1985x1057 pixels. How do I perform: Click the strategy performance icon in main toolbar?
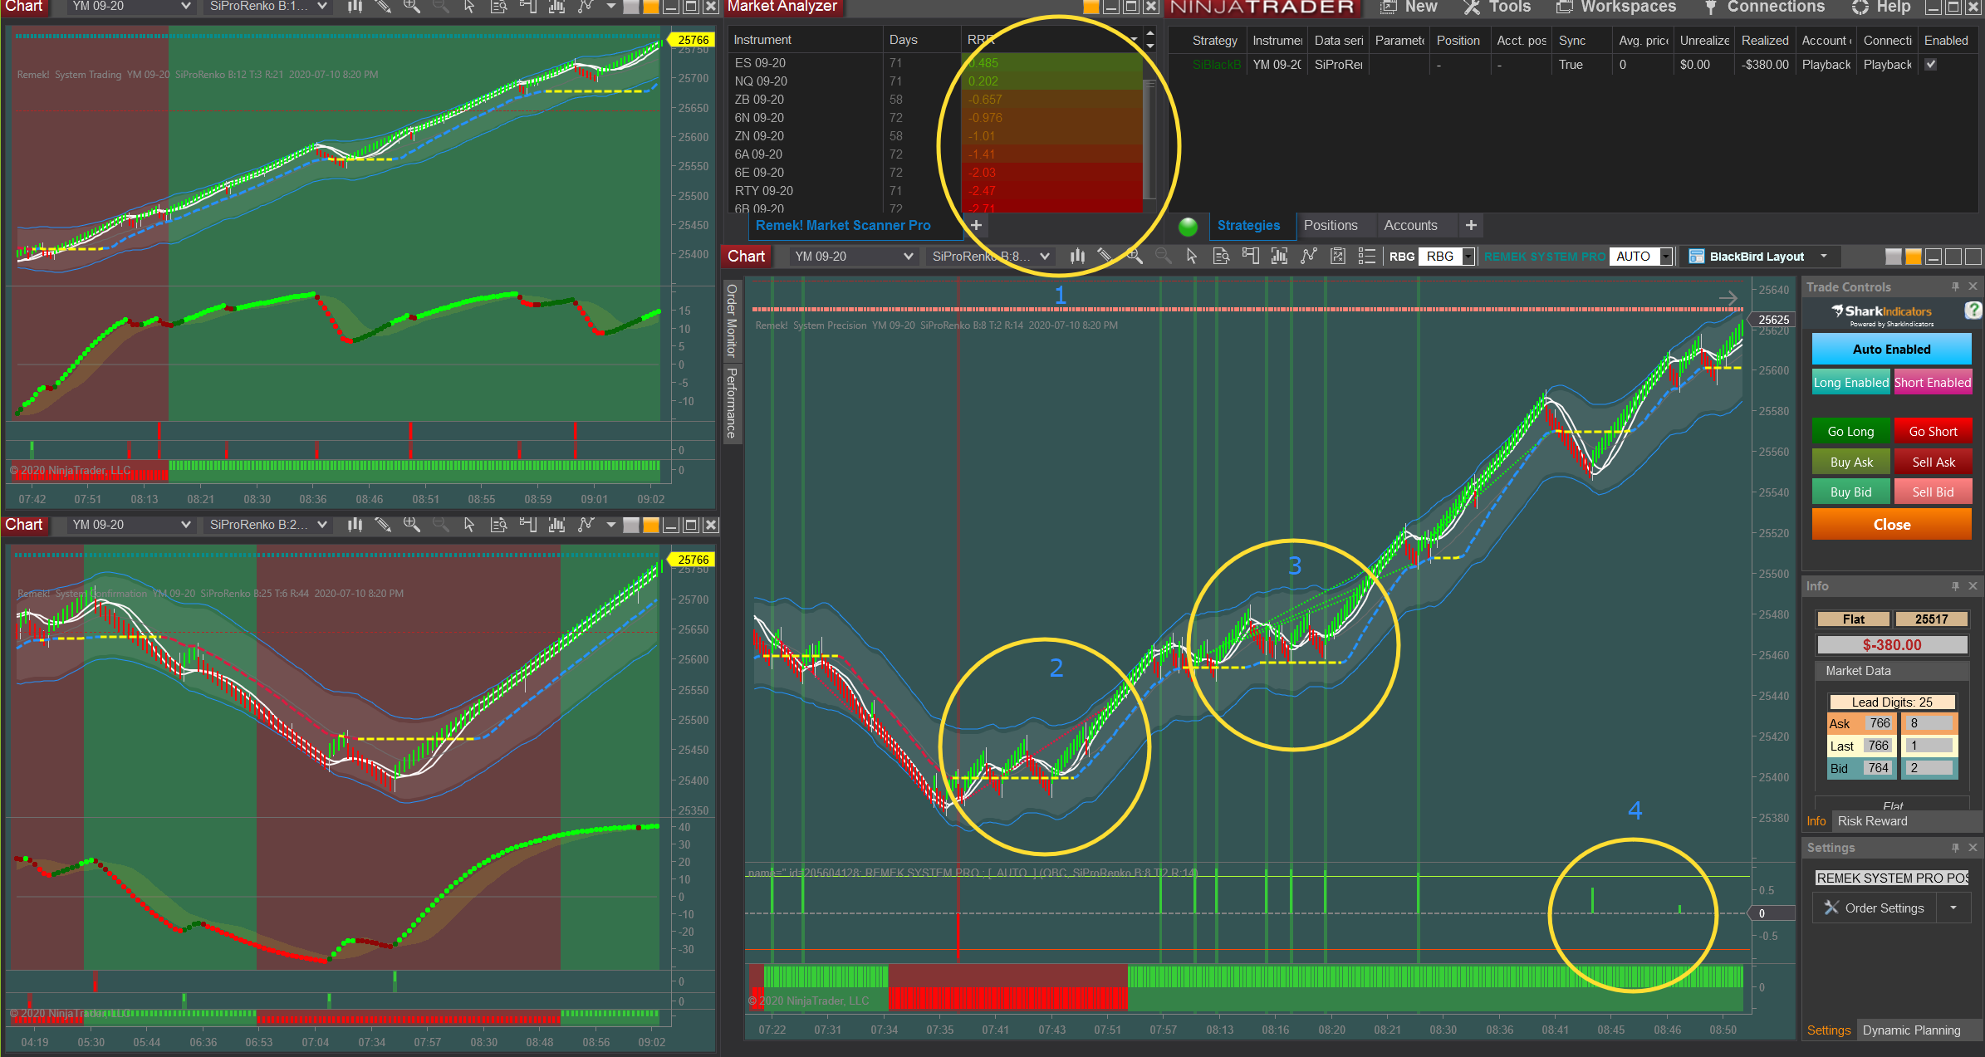pos(1338,257)
